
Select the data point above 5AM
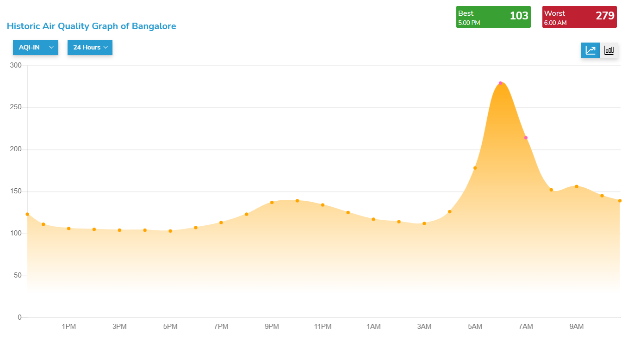tap(475, 168)
